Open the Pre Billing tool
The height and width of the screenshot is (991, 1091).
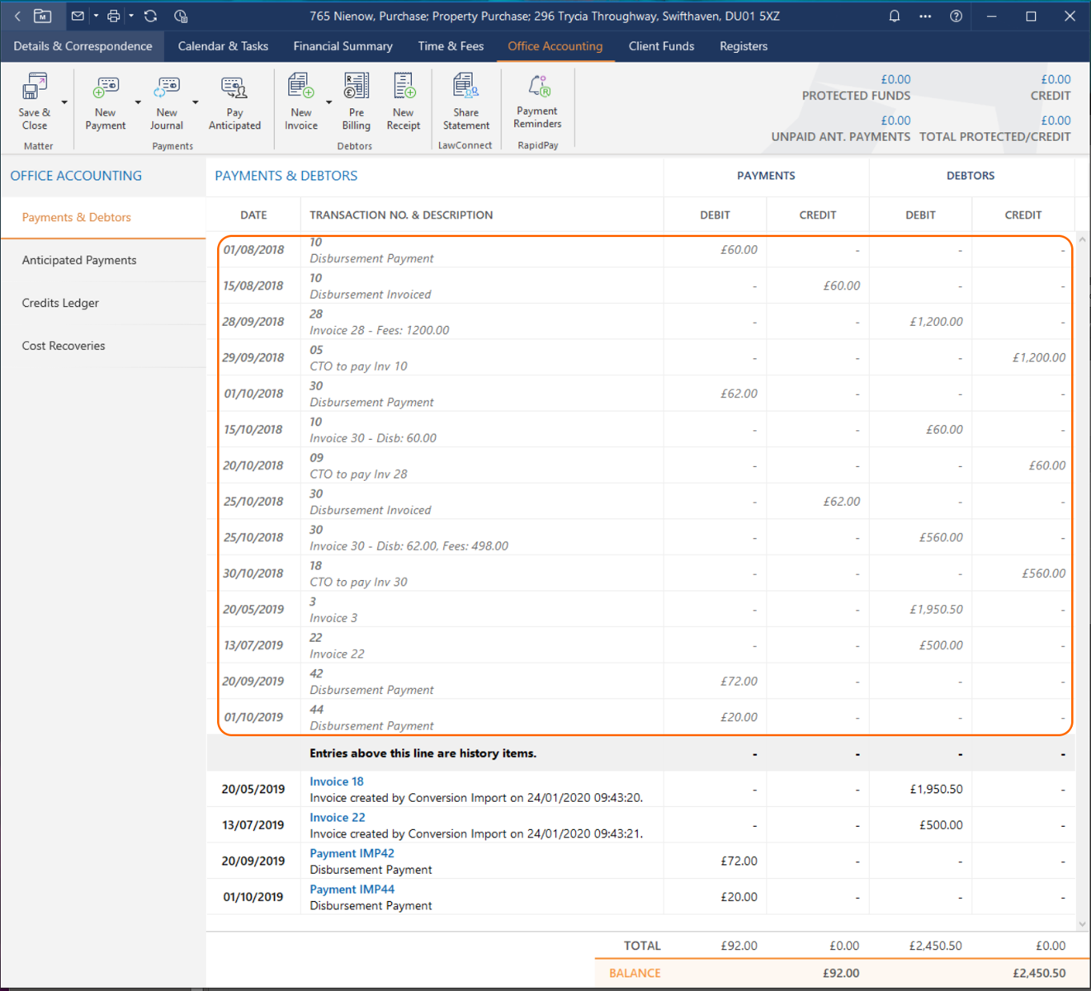pos(356,87)
